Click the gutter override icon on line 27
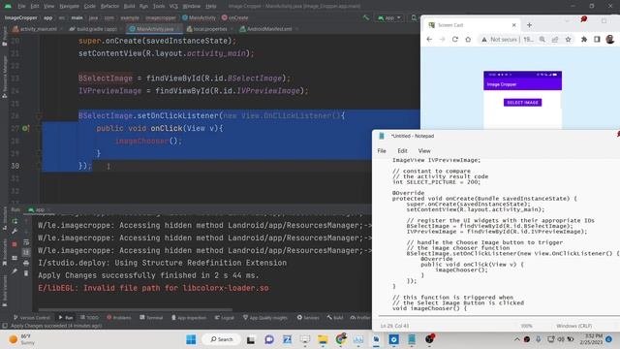Image resolution: width=620 pixels, height=349 pixels. click(25, 128)
